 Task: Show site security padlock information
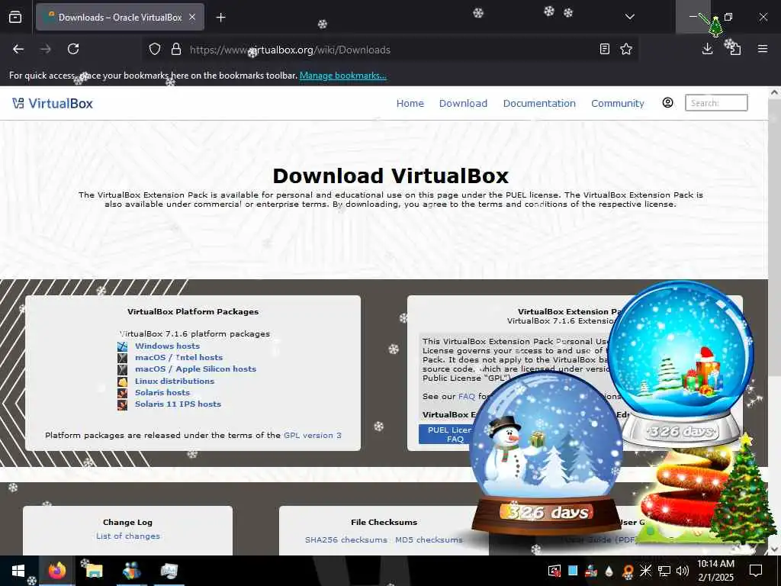tap(176, 50)
